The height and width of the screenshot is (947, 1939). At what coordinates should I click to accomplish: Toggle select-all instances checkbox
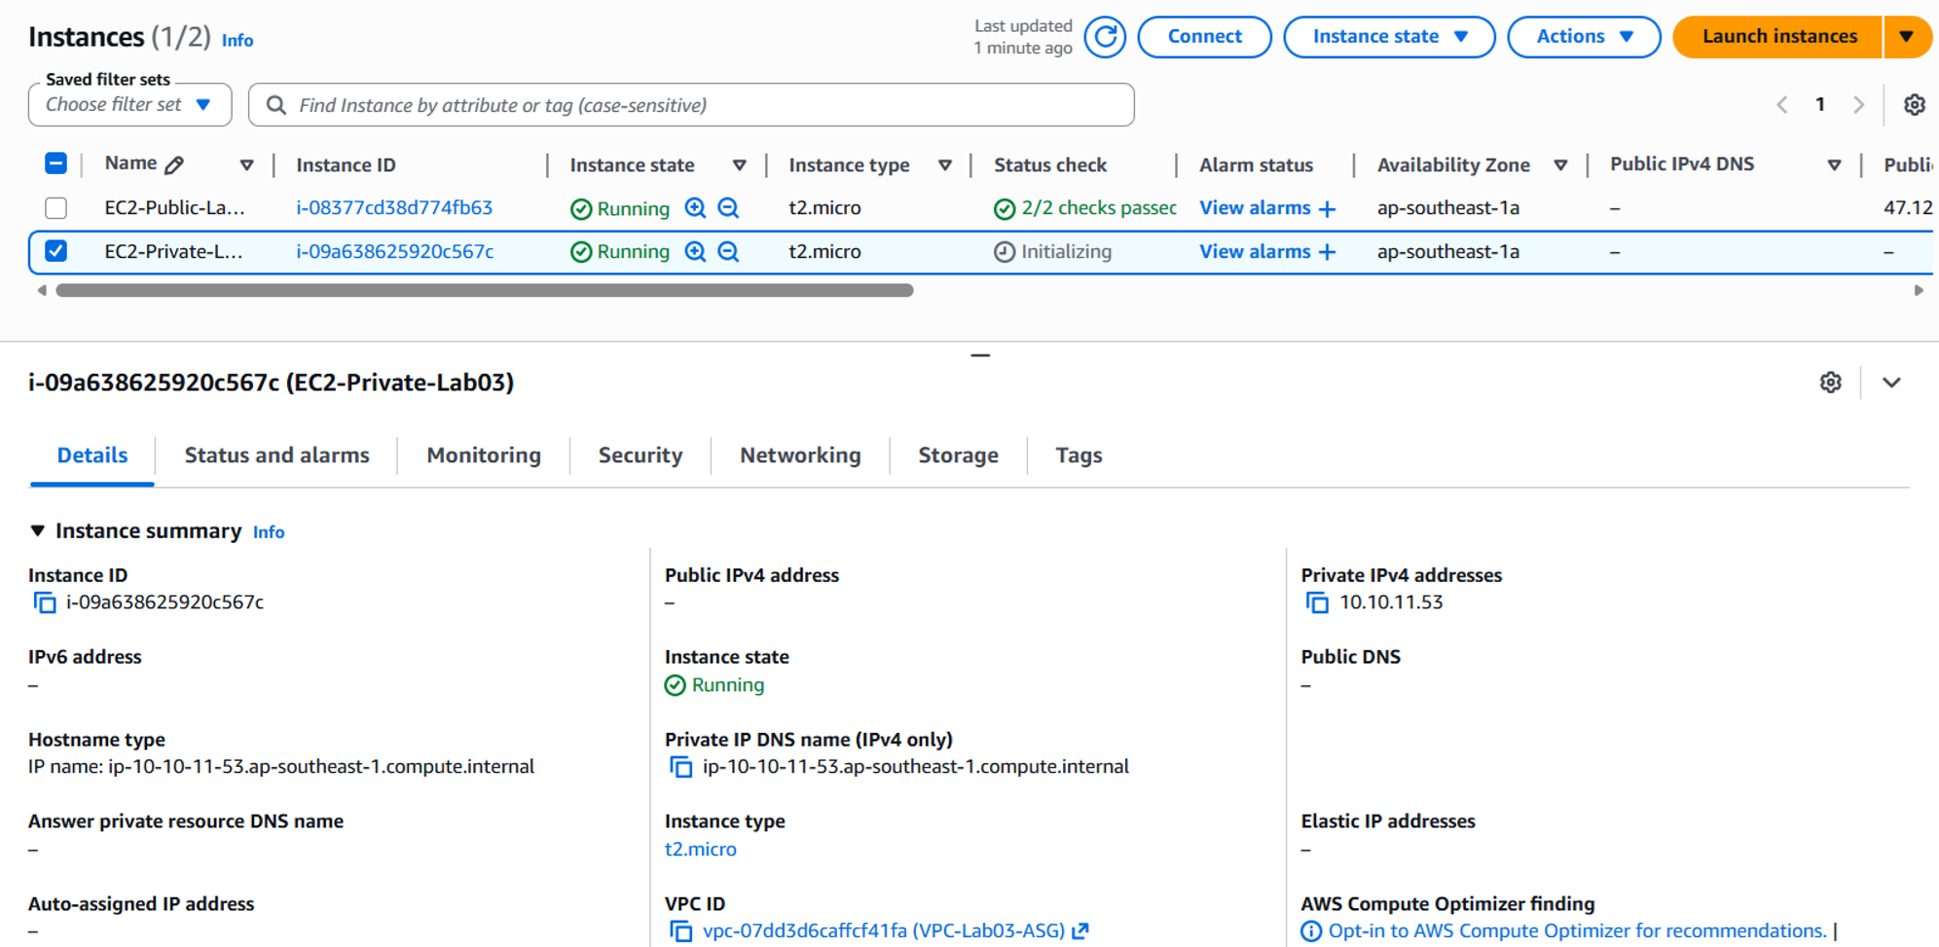click(x=55, y=164)
